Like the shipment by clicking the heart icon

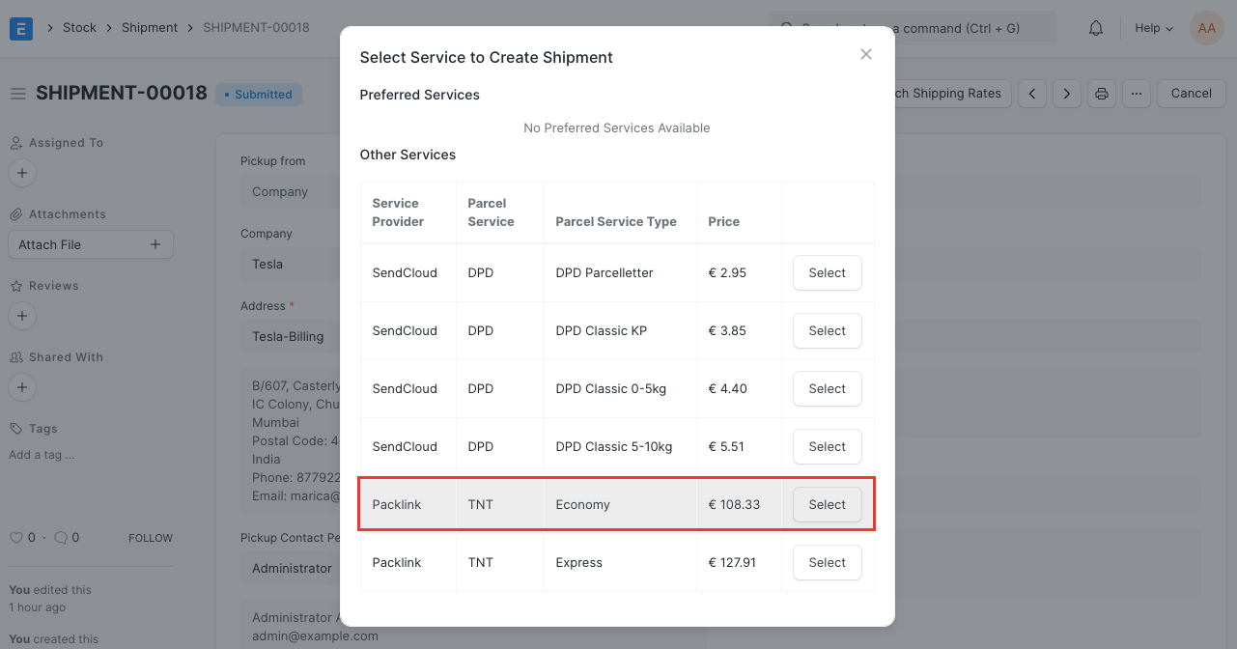(16, 537)
